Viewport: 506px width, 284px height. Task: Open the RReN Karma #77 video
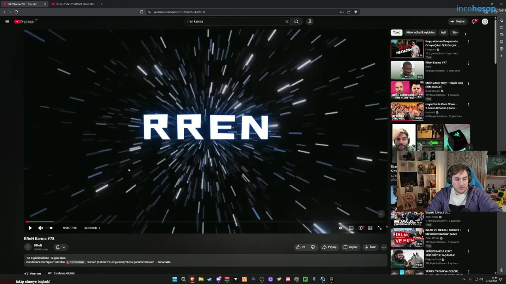(x=407, y=70)
